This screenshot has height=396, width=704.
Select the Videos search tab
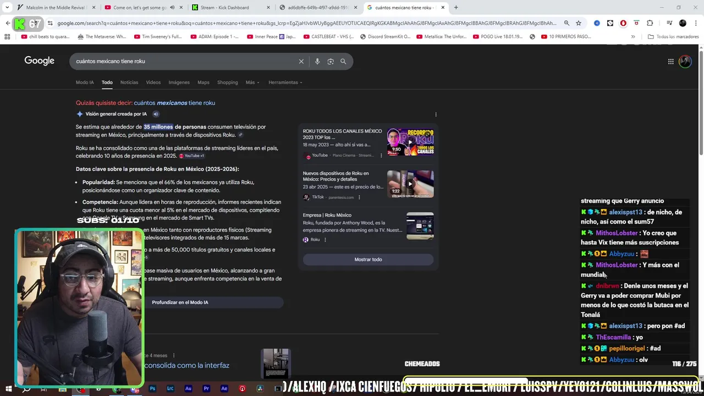(153, 82)
